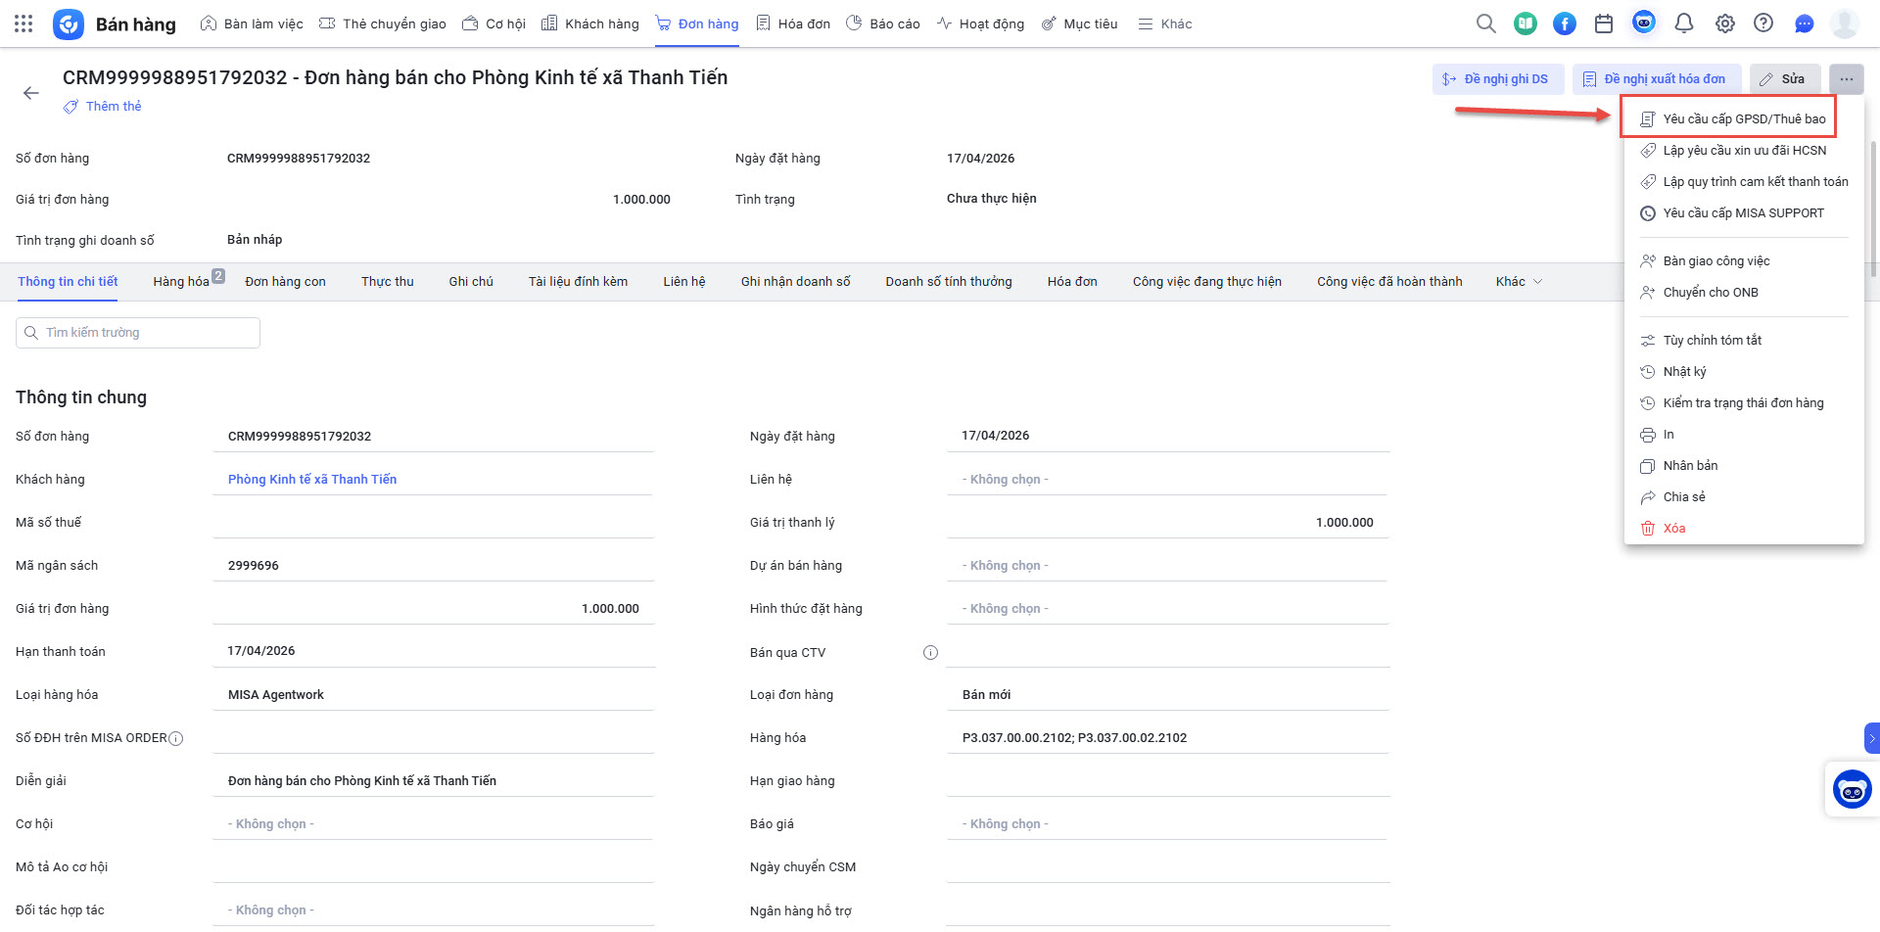Click the Sửa button

click(x=1783, y=79)
